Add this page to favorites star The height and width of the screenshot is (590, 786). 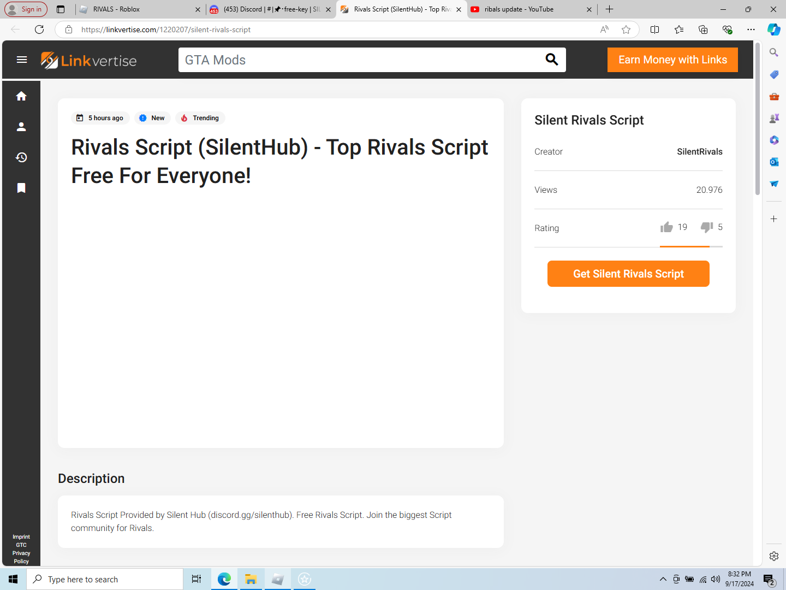coord(626,29)
